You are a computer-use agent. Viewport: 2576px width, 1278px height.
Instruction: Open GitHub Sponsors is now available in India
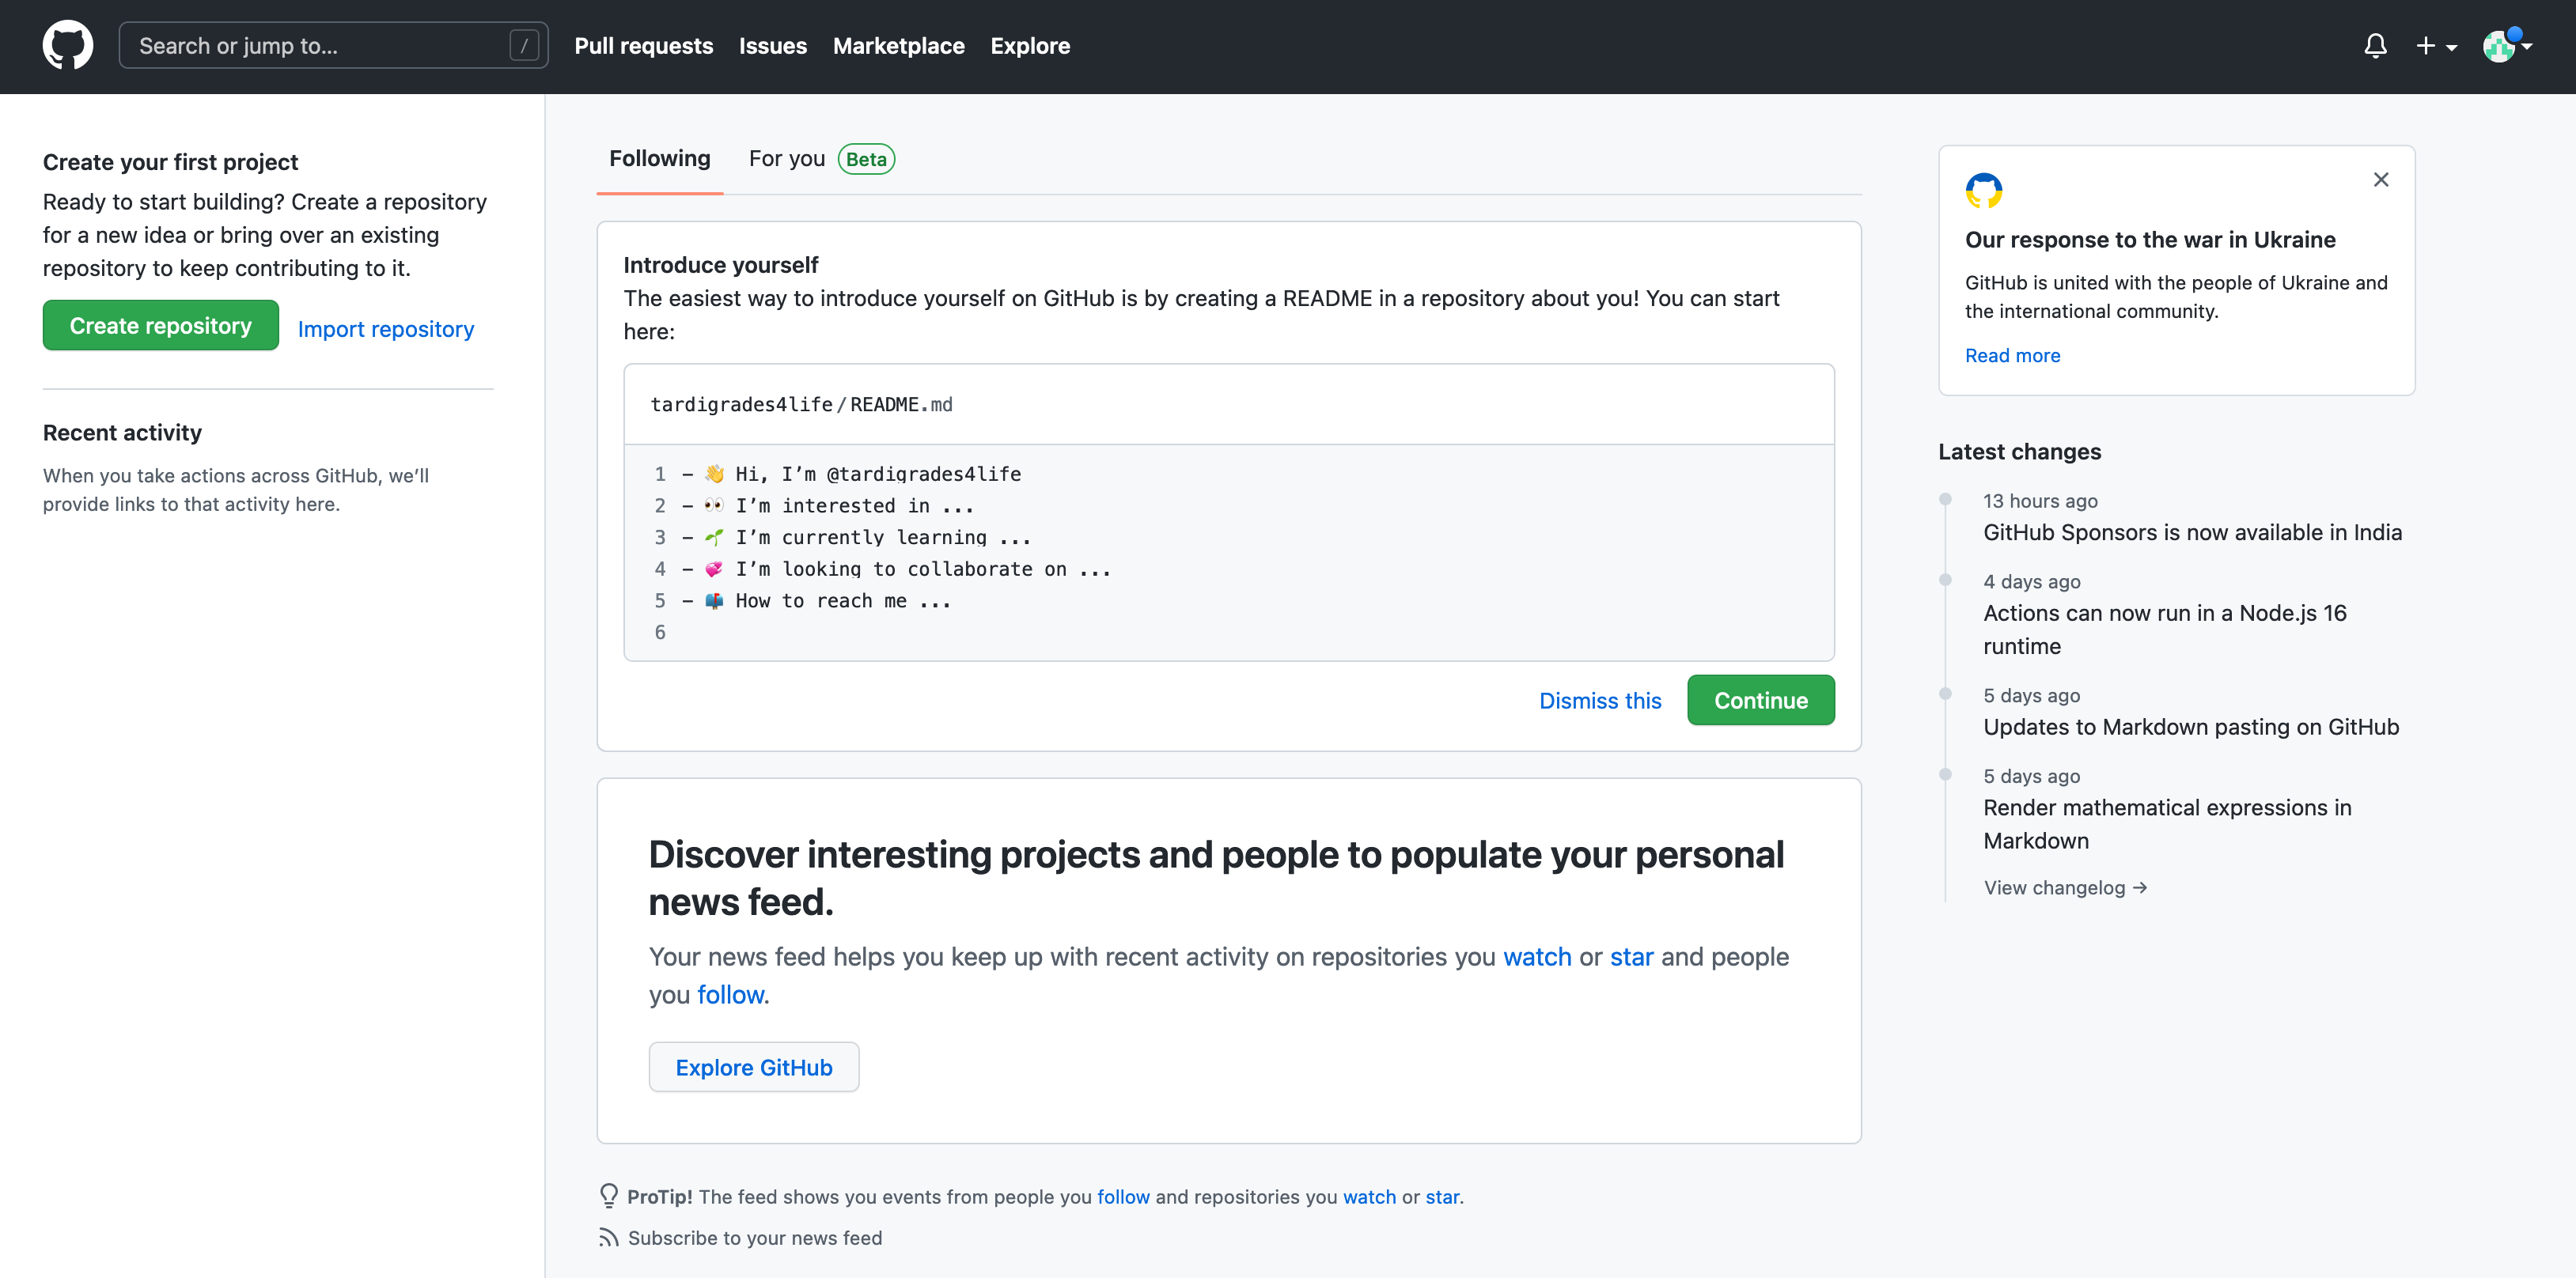[2192, 532]
